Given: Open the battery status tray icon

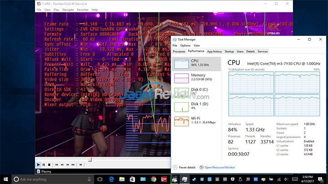Looking at the screenshot, I should [x=271, y=179].
